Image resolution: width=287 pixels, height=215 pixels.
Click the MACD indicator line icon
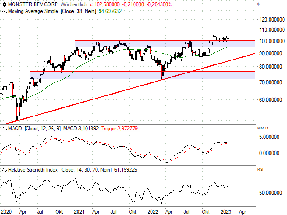pos(4,129)
